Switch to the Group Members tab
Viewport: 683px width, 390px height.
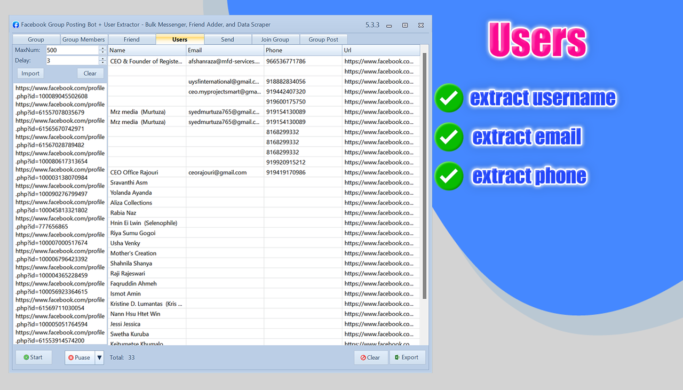click(84, 39)
